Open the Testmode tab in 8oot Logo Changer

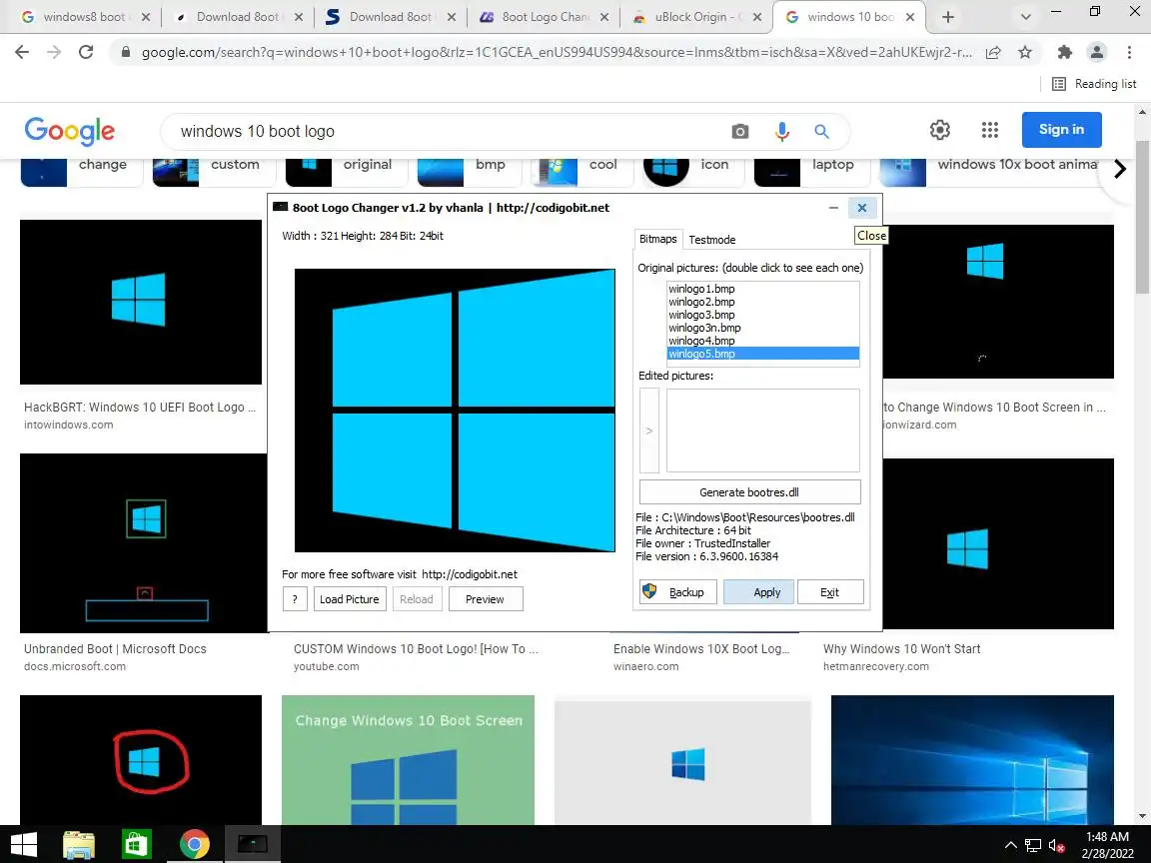(711, 240)
